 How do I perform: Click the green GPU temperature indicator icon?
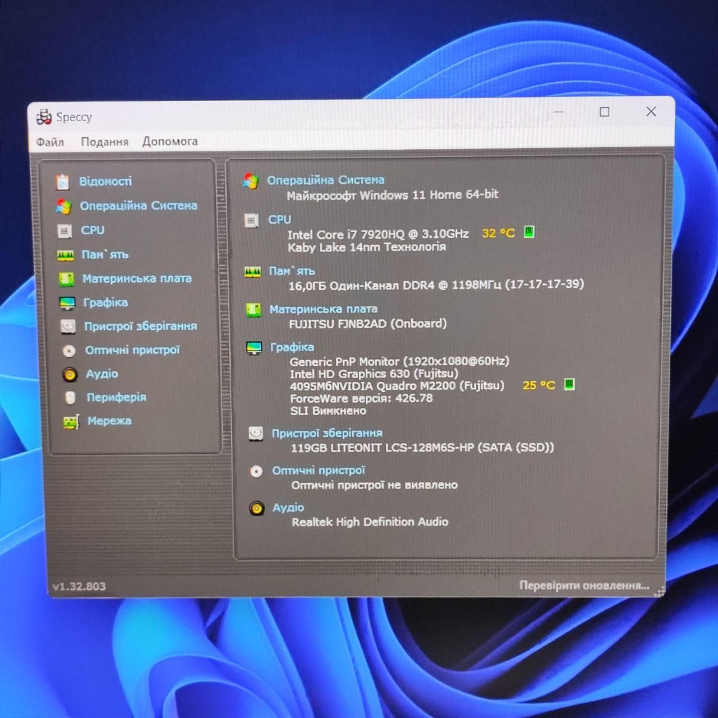(569, 384)
